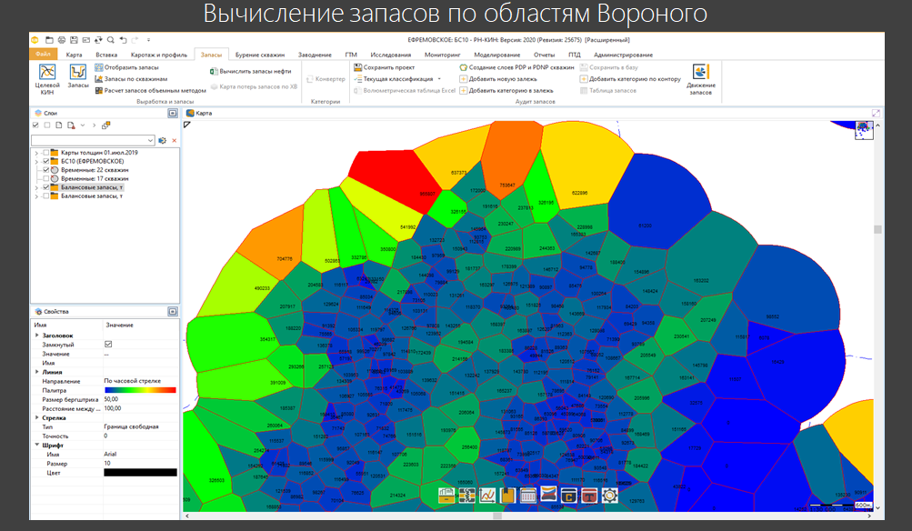
Task: Switch to the Вставка ribbon tab
Action: tap(106, 55)
